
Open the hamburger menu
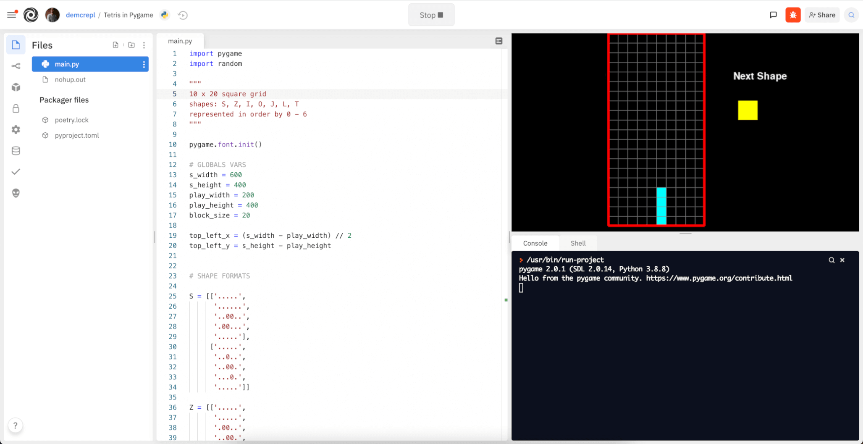pyautogui.click(x=12, y=15)
